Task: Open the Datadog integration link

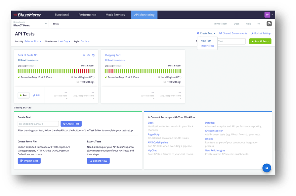Action: coord(210,123)
